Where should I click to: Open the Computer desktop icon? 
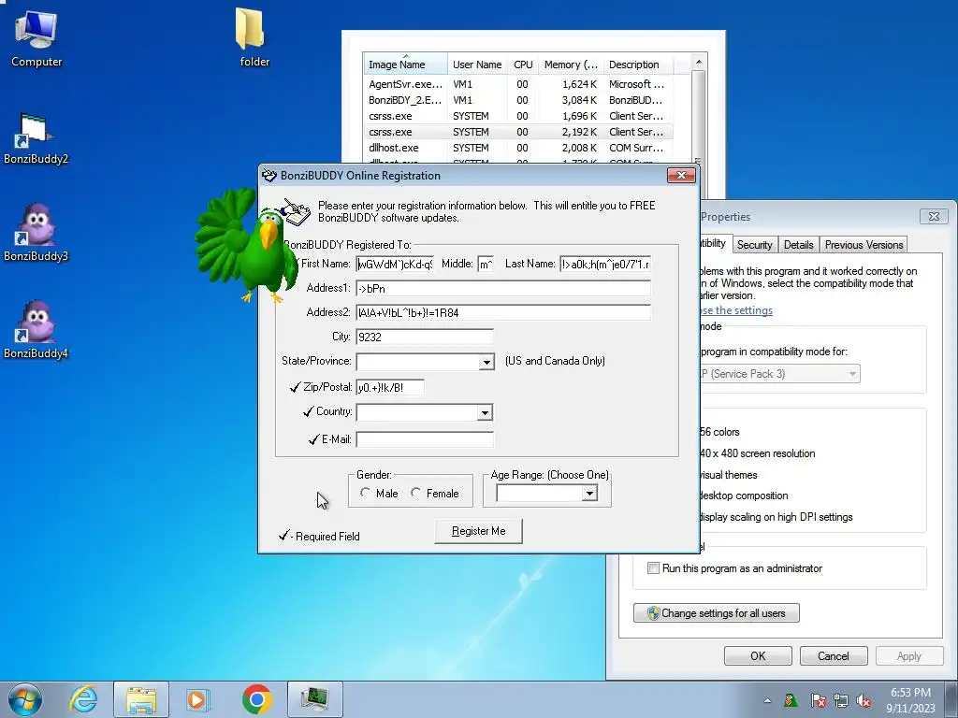coord(36,38)
